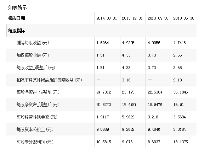Select the 2013-12-31 date column header
The height and width of the screenshot is (155, 210).
132,18
